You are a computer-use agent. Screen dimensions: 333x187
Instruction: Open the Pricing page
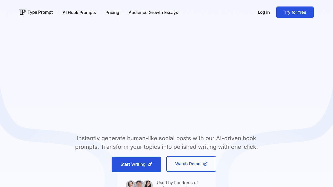click(112, 12)
